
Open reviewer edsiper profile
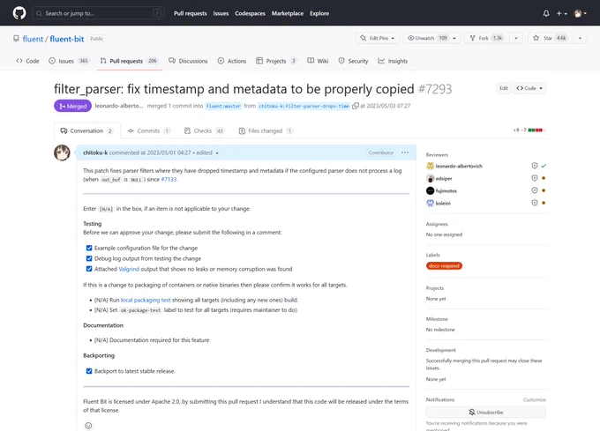[444, 178]
